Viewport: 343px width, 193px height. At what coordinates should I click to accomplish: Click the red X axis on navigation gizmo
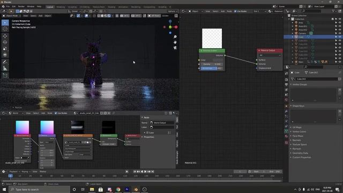[x=176, y=27]
